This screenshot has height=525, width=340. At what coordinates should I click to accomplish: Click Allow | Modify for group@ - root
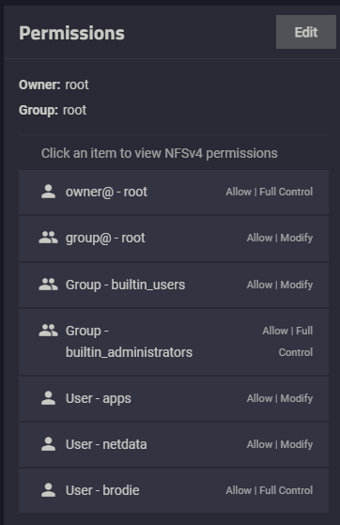point(280,238)
